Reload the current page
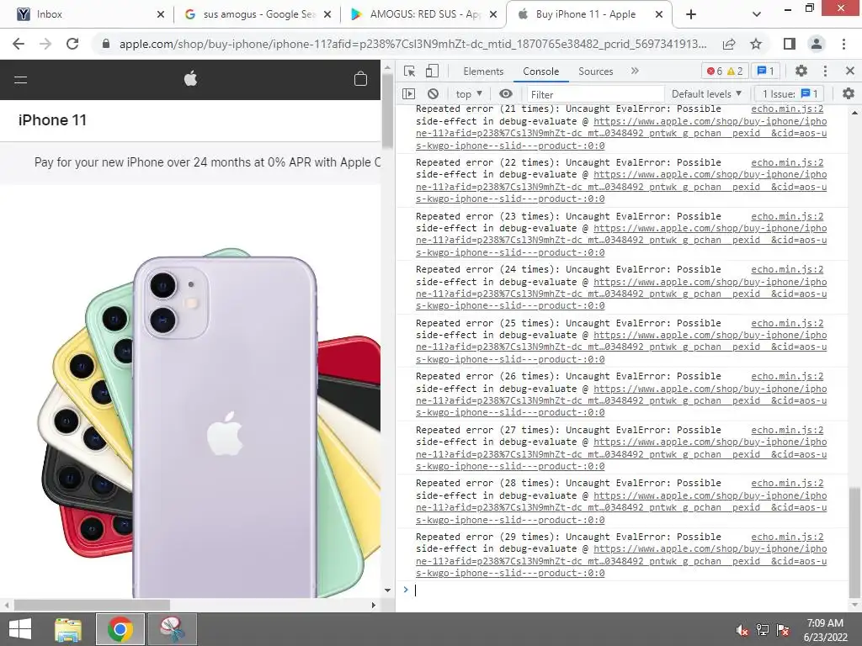The image size is (862, 646). [72, 44]
